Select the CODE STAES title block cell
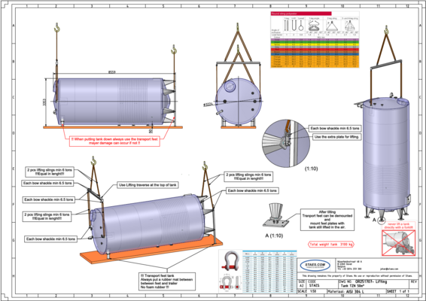 (322, 284)
